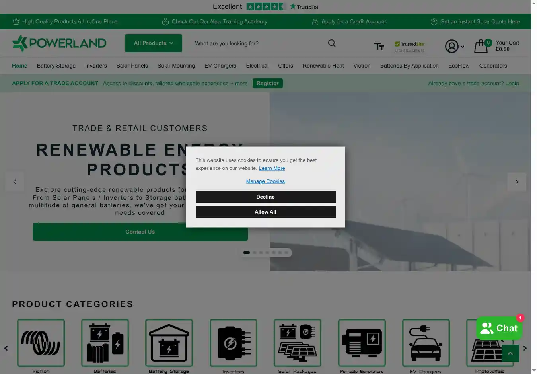The height and width of the screenshot is (374, 537).
Task: Click the Portable Generators category icon
Action: (362, 343)
